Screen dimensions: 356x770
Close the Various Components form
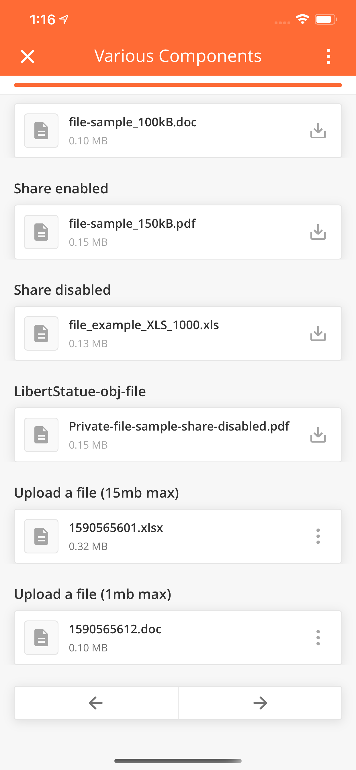[x=28, y=56]
